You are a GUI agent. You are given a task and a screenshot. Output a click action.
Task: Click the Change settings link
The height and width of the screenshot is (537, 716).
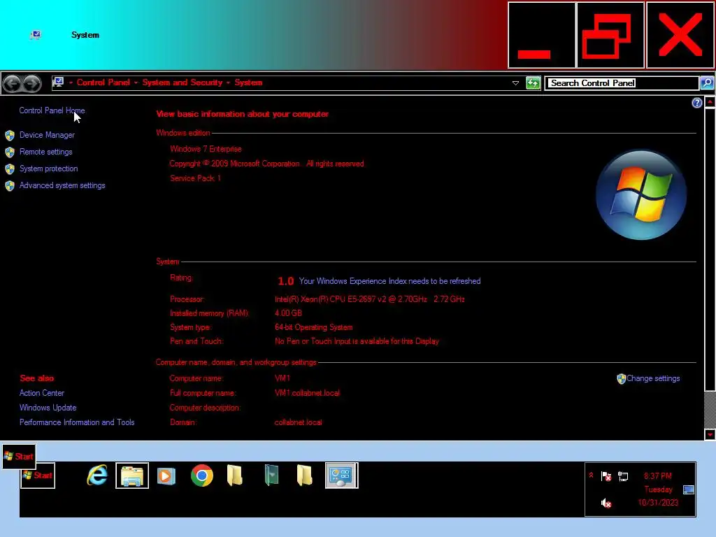[653, 378]
